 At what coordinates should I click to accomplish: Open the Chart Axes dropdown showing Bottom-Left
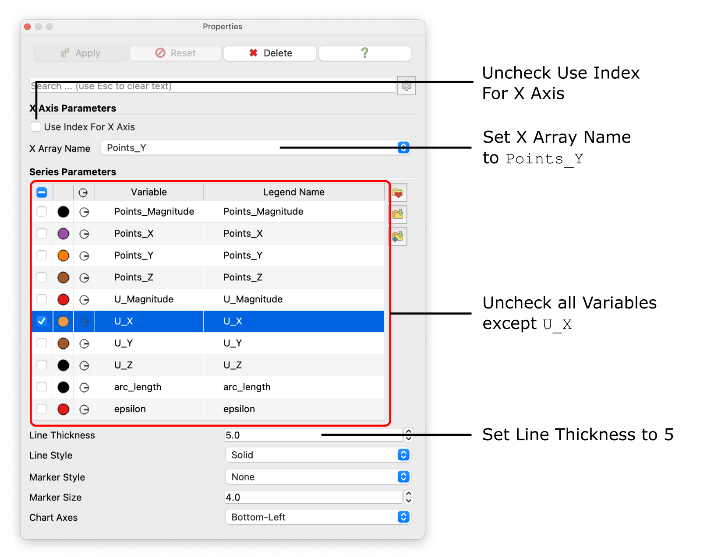403,517
